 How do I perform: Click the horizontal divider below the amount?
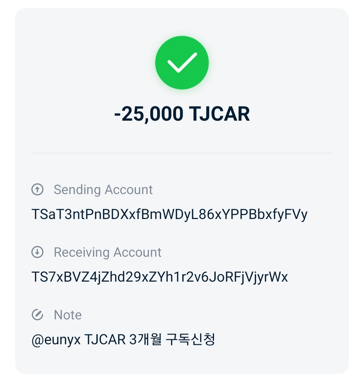point(182,153)
